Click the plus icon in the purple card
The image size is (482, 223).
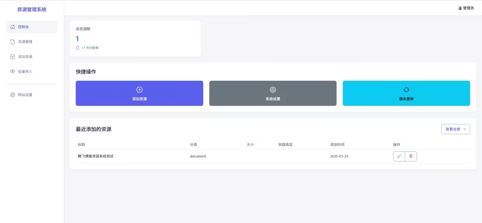coord(139,90)
